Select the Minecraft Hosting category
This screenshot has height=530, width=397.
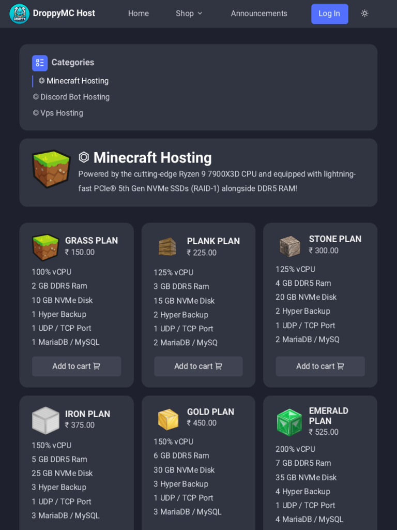pos(73,81)
